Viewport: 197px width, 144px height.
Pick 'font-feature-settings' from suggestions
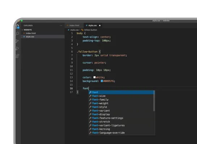coord(121,118)
